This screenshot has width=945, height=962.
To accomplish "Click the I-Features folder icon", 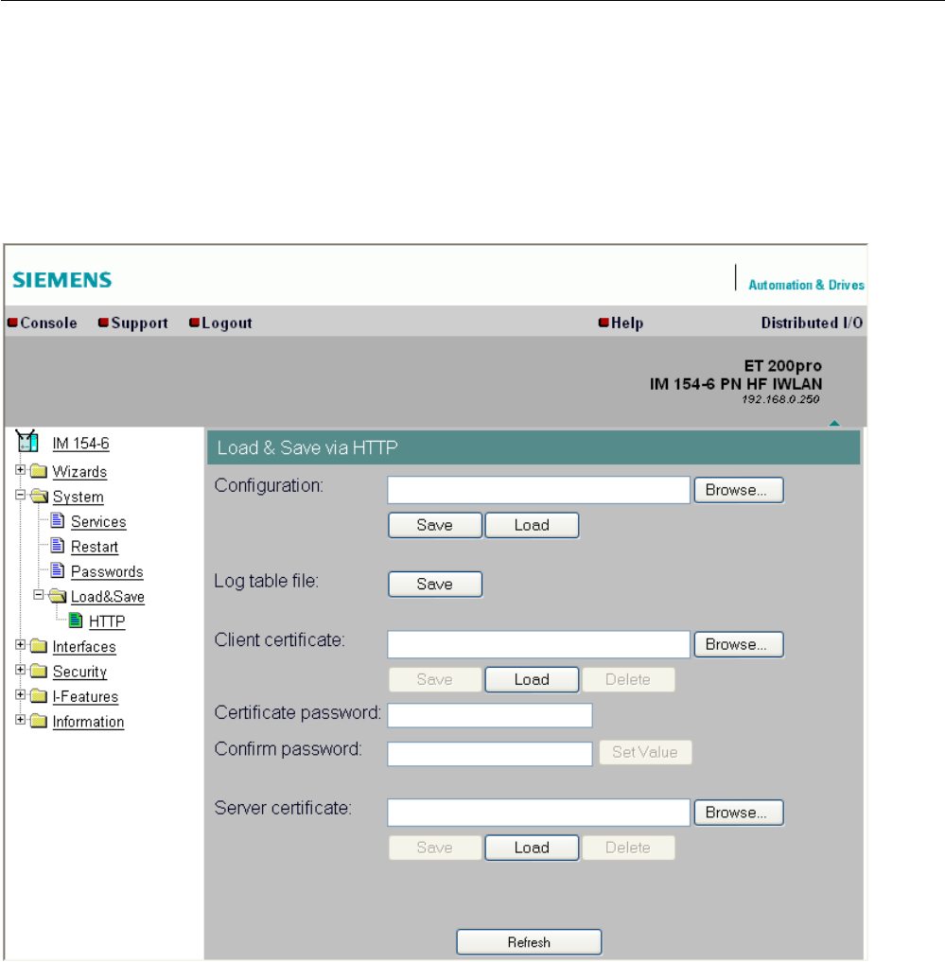I will coord(39,696).
